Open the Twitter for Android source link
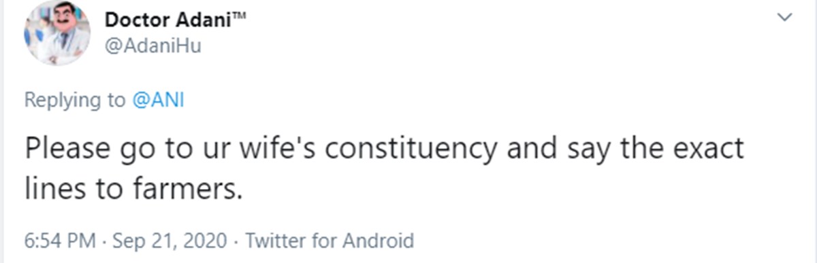Image resolution: width=817 pixels, height=263 pixels. [x=329, y=241]
